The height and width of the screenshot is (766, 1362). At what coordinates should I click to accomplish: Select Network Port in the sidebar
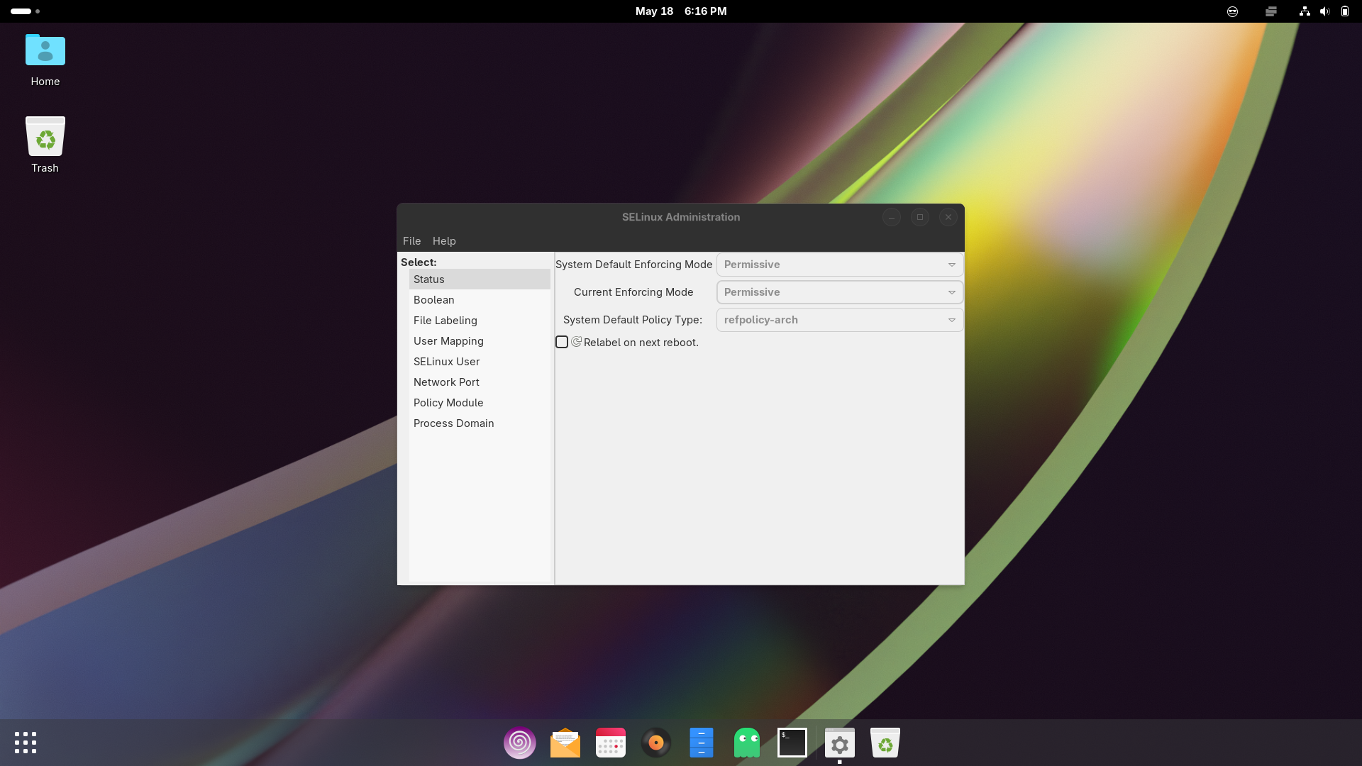(480, 382)
